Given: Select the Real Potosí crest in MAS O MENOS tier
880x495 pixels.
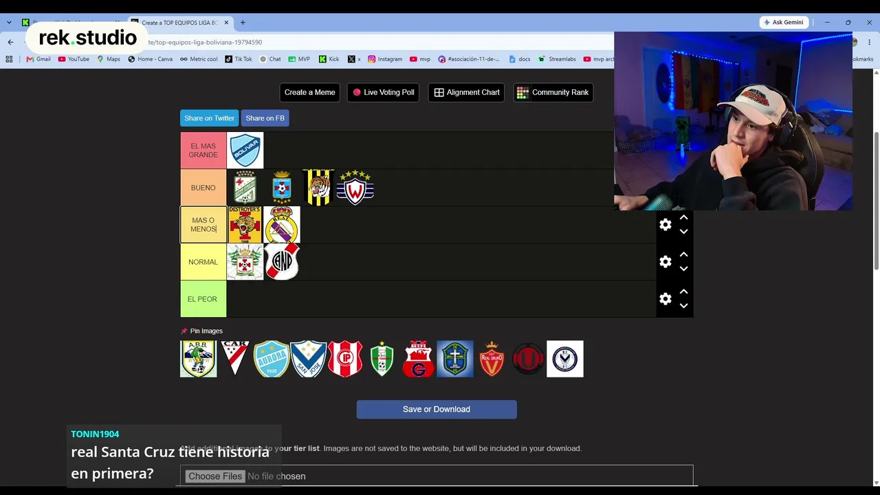Looking at the screenshot, I should click(x=282, y=225).
